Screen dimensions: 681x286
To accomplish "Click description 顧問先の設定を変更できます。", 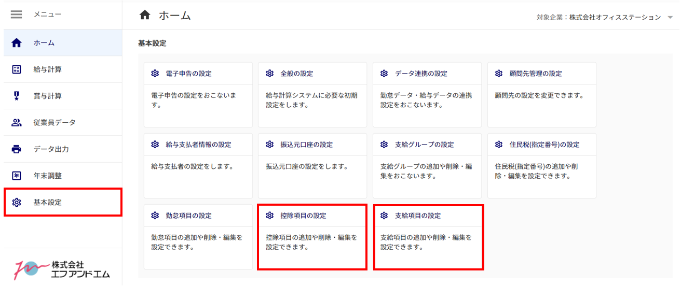I will [x=539, y=95].
